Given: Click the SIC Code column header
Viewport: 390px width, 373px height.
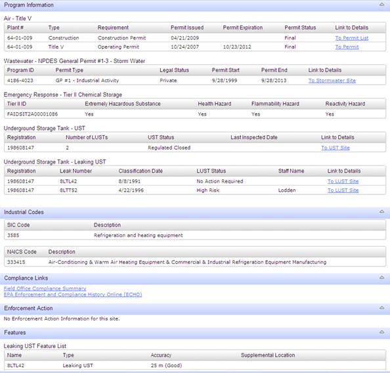Looking at the screenshot, I should click(x=18, y=225).
